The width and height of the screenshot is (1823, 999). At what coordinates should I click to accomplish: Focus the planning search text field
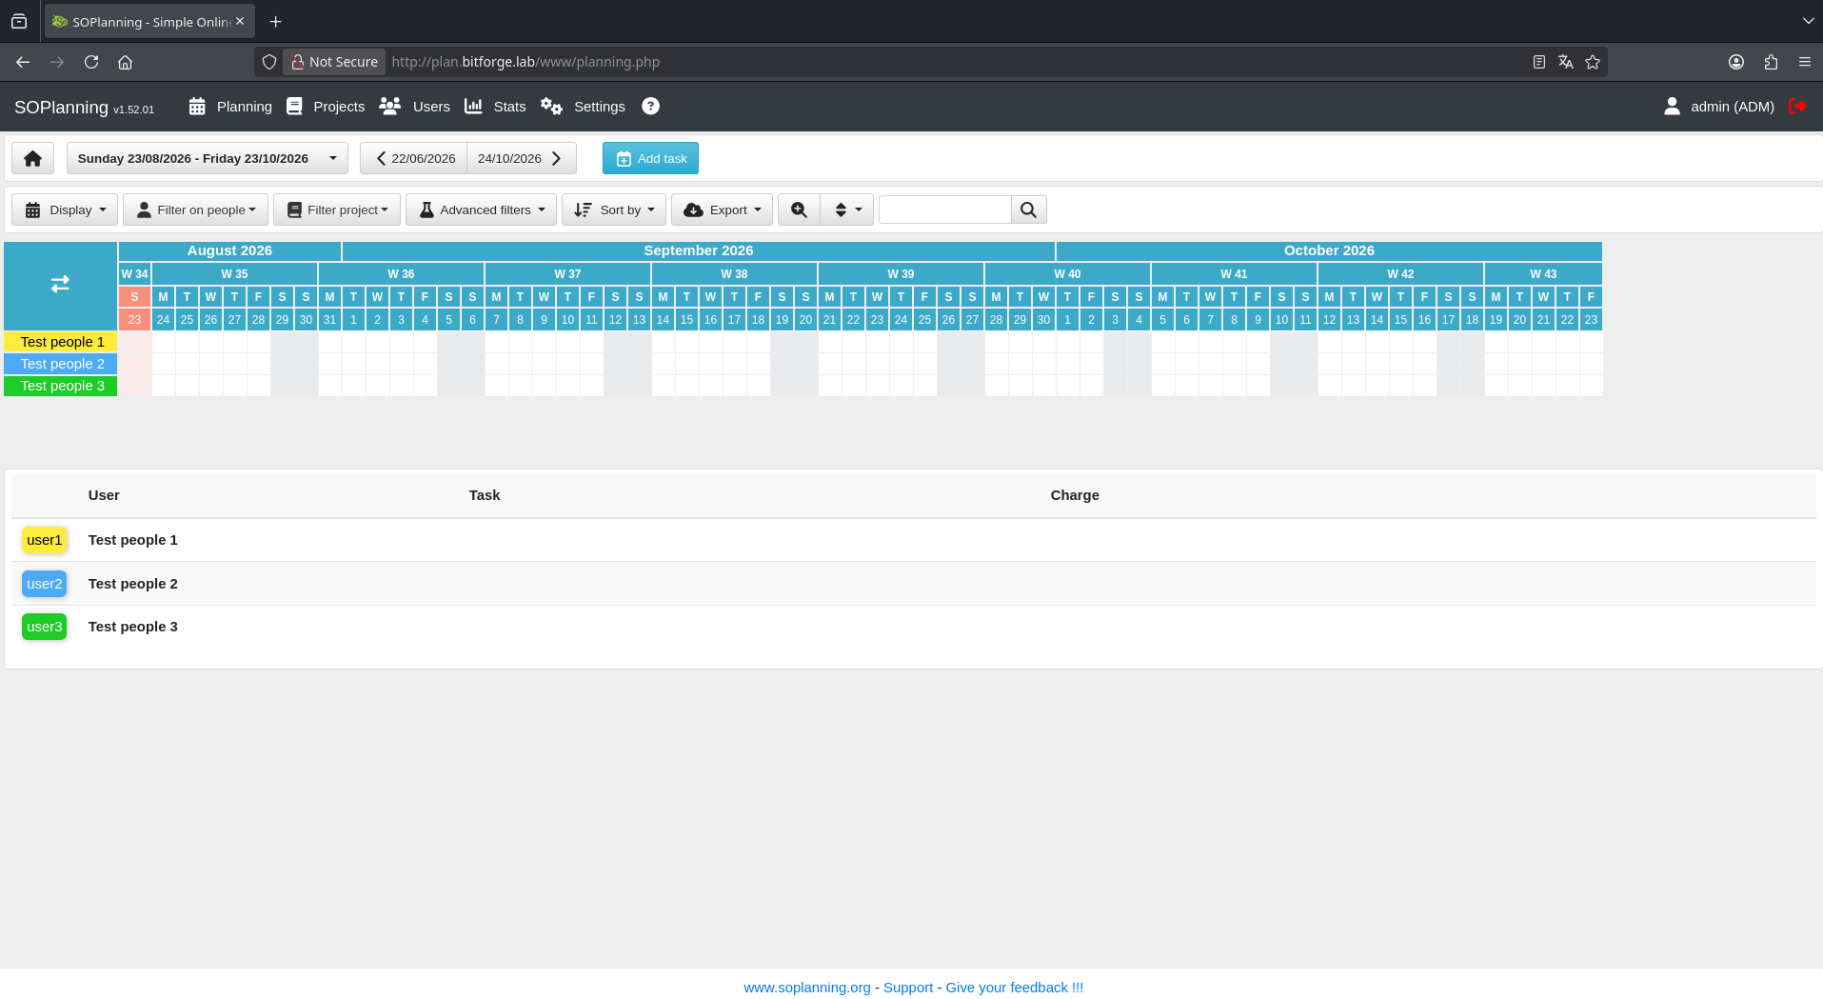tap(944, 210)
